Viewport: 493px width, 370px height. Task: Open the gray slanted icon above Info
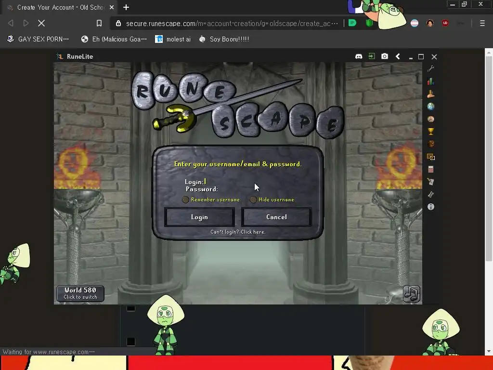click(x=431, y=195)
